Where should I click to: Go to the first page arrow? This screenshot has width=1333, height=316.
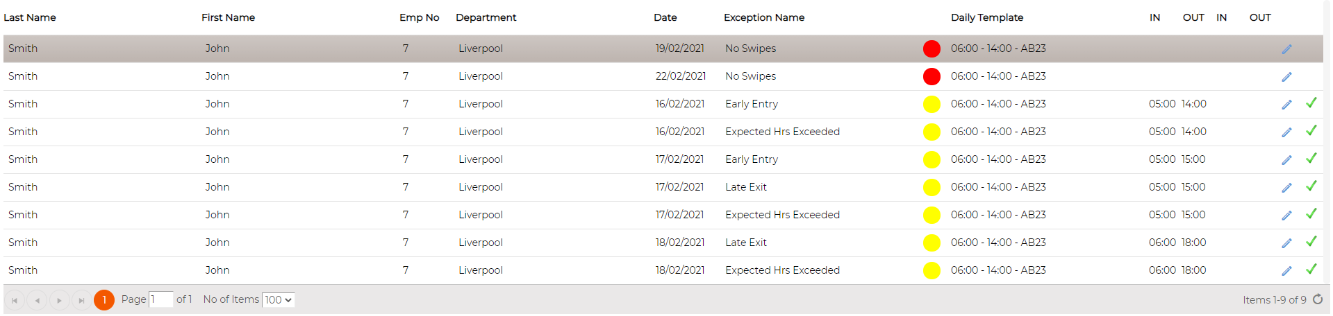tap(15, 300)
